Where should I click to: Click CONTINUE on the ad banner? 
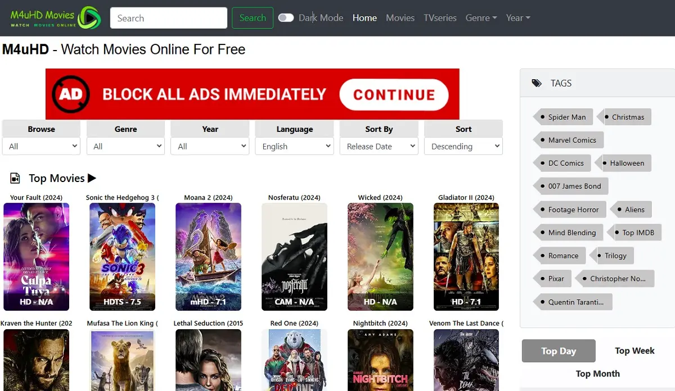[x=394, y=94]
